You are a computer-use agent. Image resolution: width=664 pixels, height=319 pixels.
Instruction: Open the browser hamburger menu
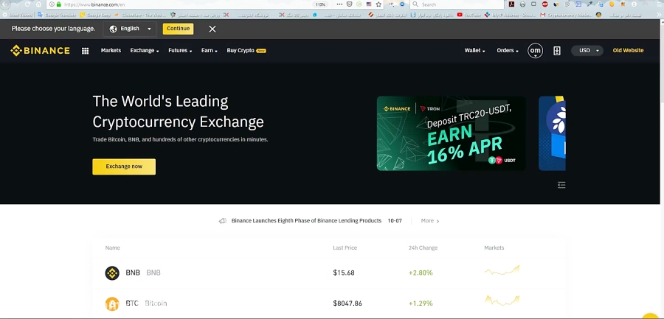tap(660, 4)
